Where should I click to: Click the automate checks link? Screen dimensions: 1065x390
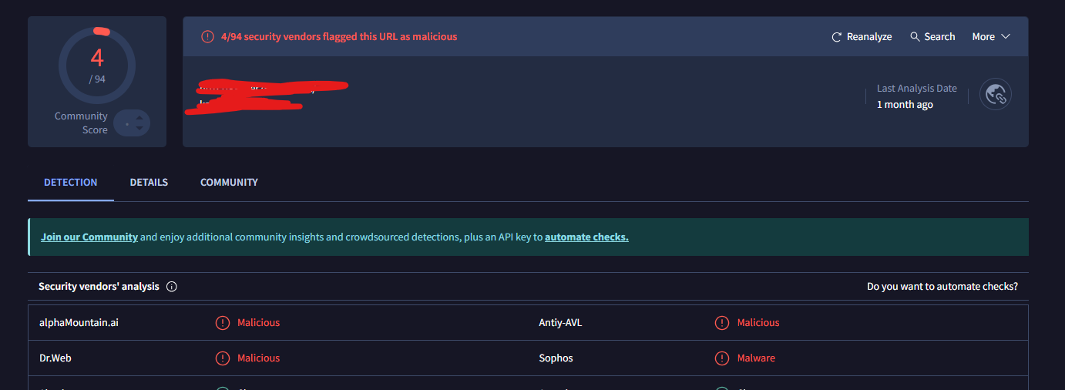586,237
